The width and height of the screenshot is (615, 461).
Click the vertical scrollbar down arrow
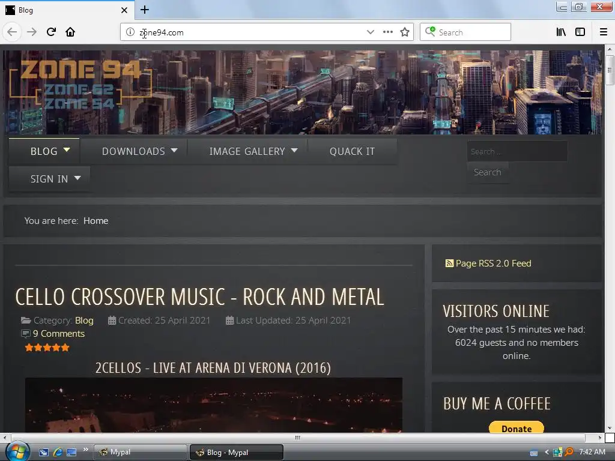click(610, 428)
